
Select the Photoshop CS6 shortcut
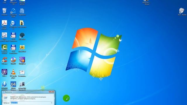tap(13, 2)
